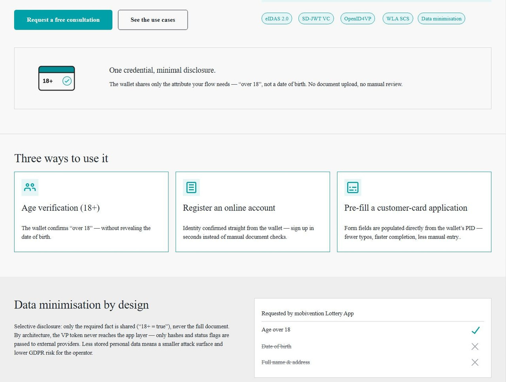Click the check circle inside the 18+ icon
This screenshot has width=506, height=382.
click(67, 81)
